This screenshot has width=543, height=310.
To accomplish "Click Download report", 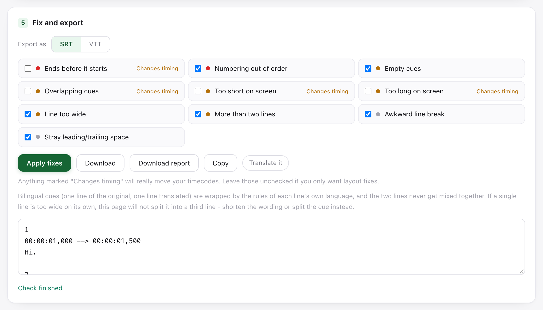I will 164,163.
